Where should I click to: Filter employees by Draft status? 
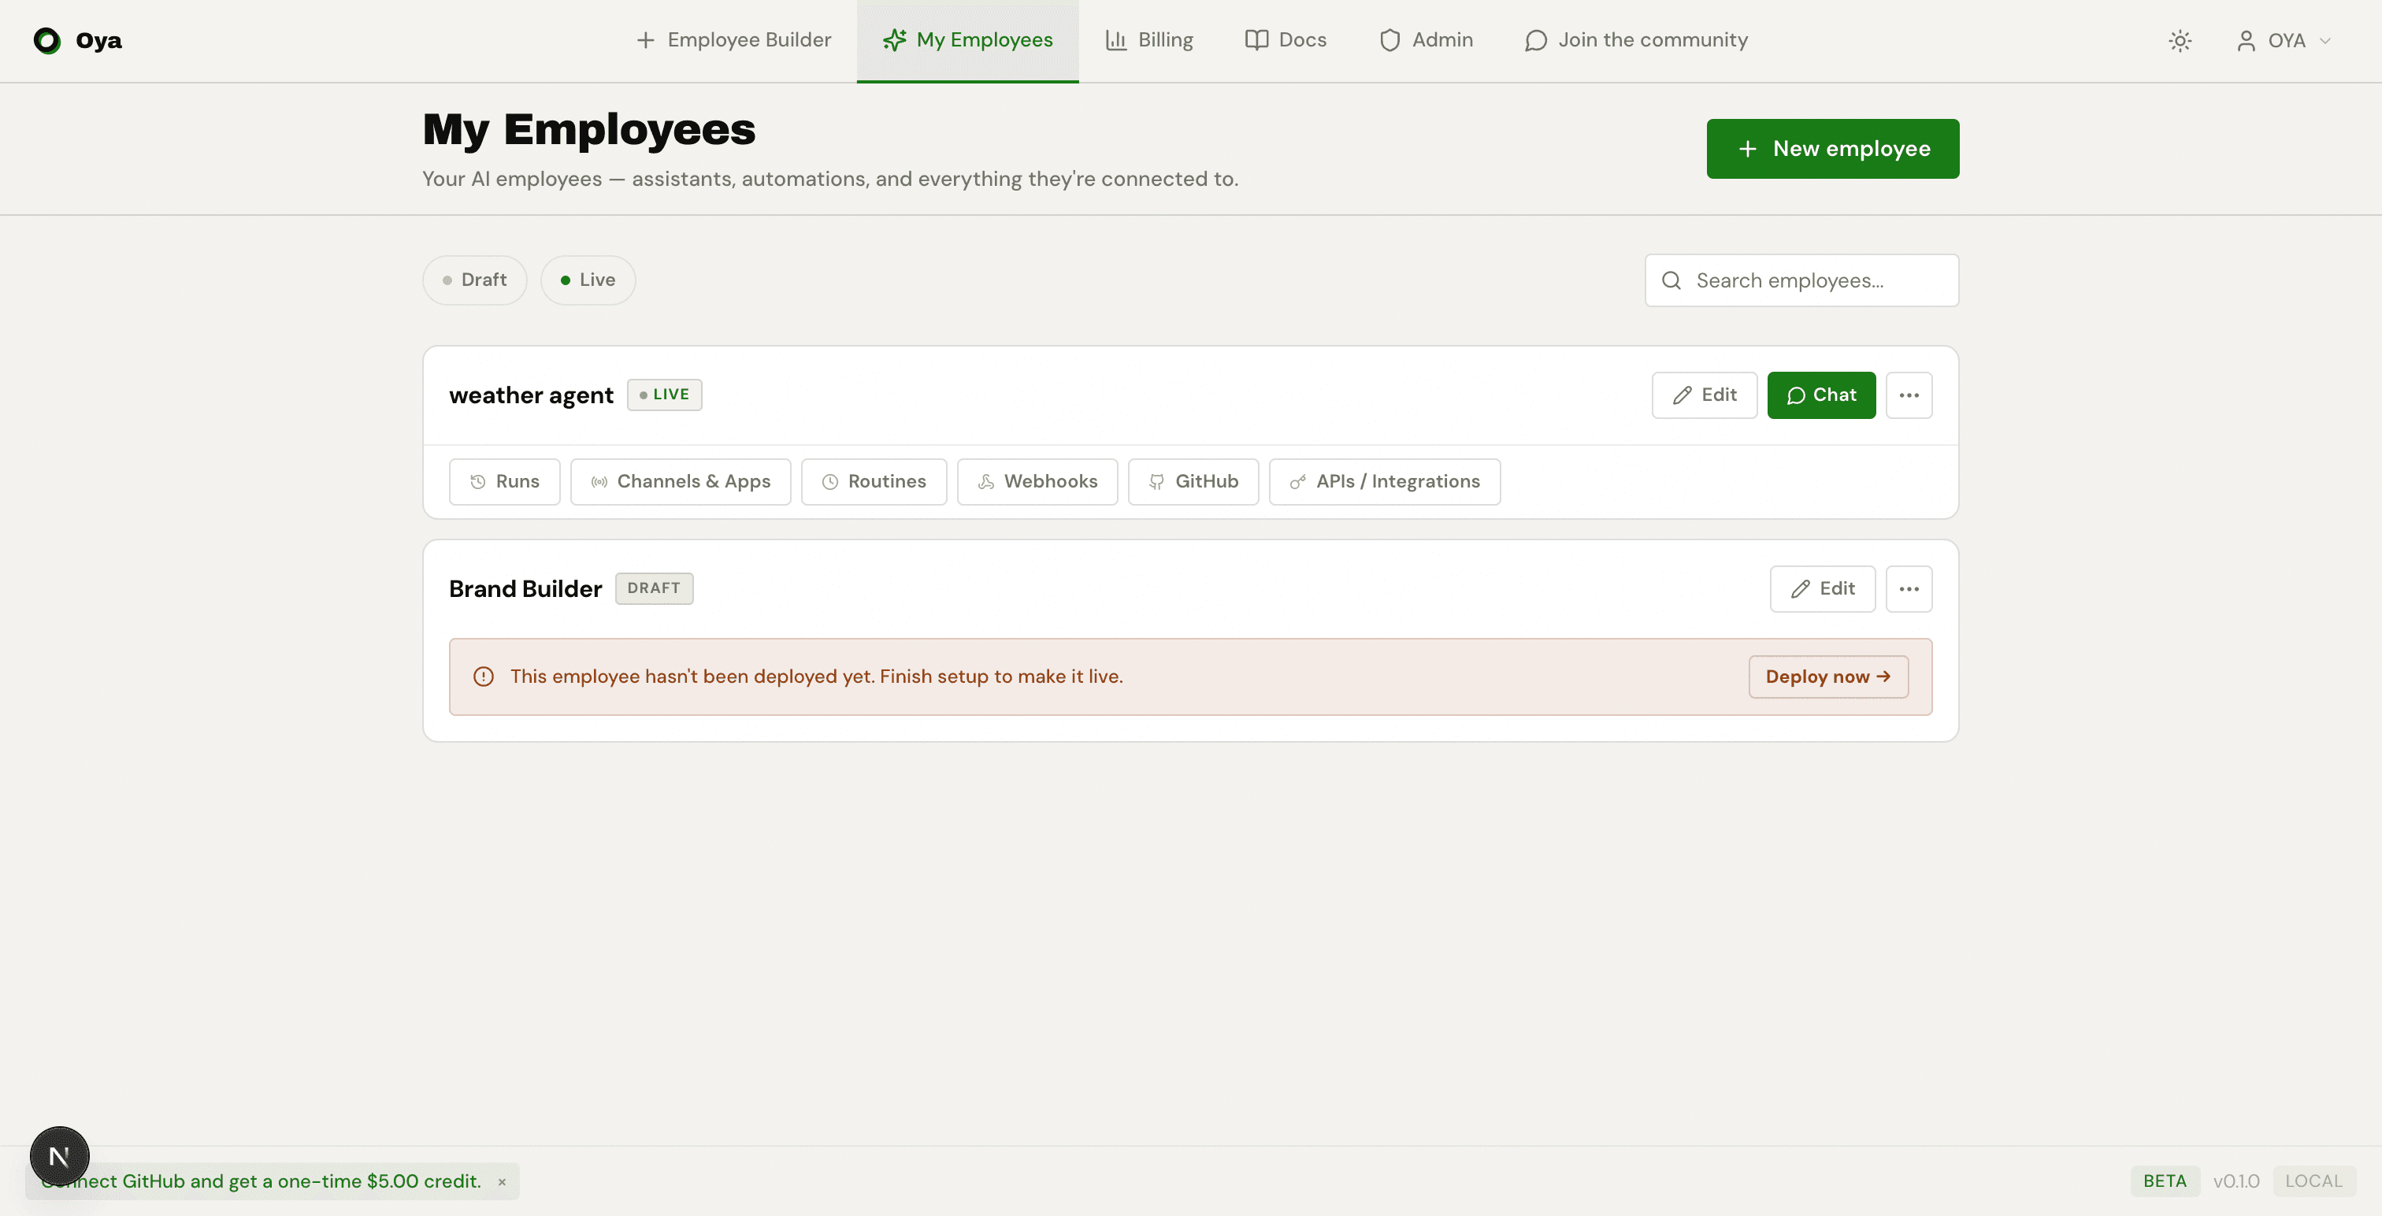[473, 280]
